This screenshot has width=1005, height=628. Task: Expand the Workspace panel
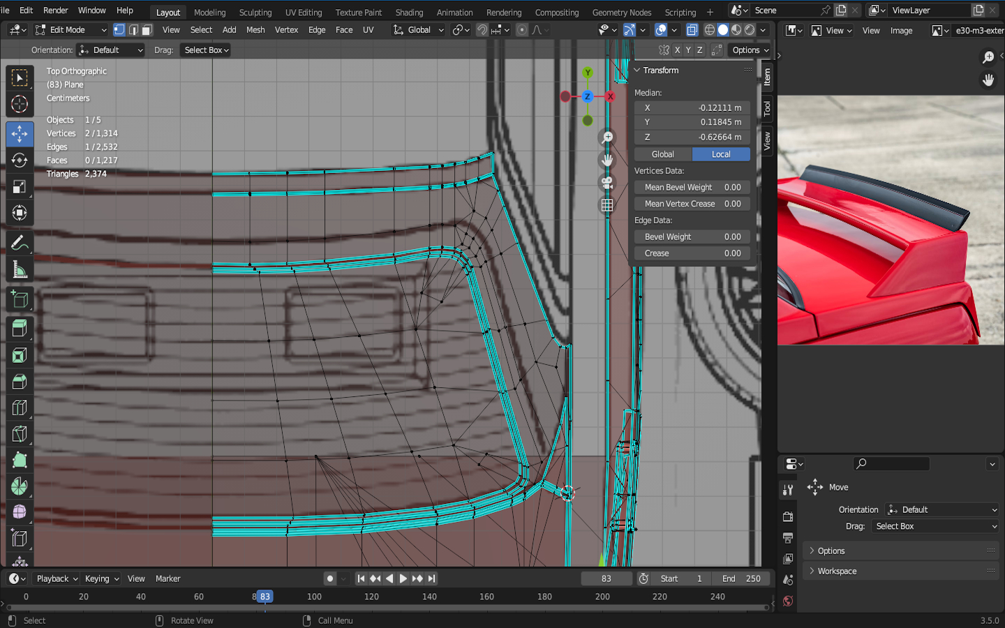tap(837, 571)
